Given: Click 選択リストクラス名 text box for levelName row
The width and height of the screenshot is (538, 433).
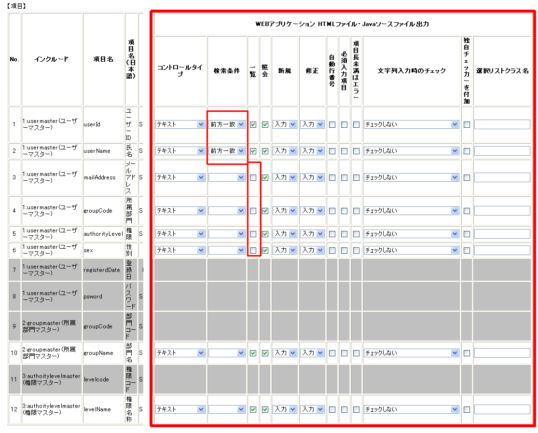Looking at the screenshot, I should [502, 409].
